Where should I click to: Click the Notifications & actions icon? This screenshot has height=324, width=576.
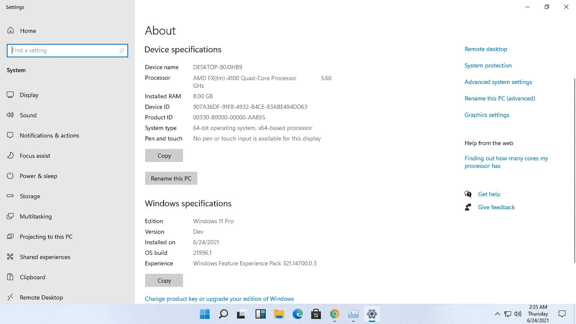coord(11,135)
